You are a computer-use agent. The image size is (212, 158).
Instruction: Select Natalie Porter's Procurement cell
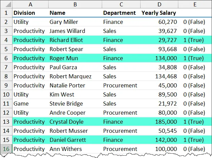[120, 85]
